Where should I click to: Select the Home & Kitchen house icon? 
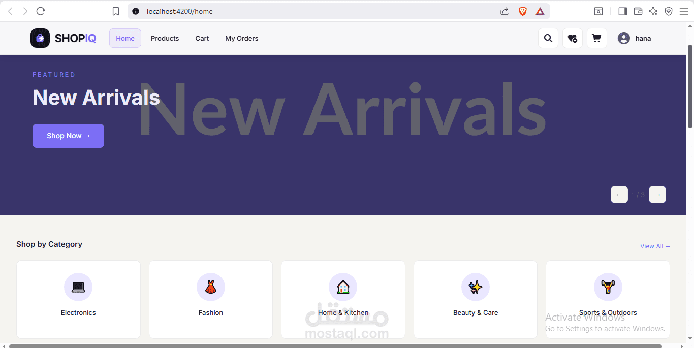coord(343,287)
